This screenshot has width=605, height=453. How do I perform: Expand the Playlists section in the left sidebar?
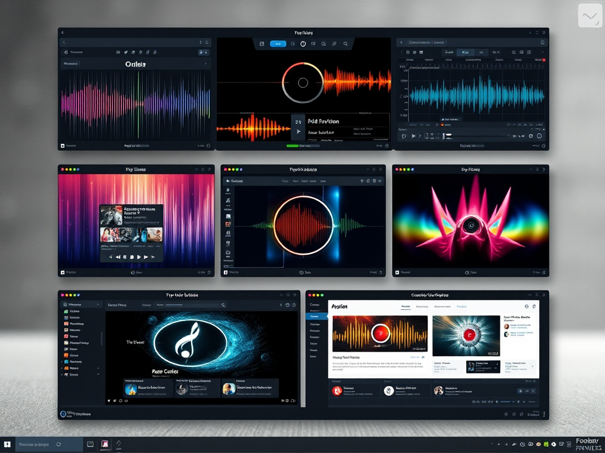(x=97, y=368)
